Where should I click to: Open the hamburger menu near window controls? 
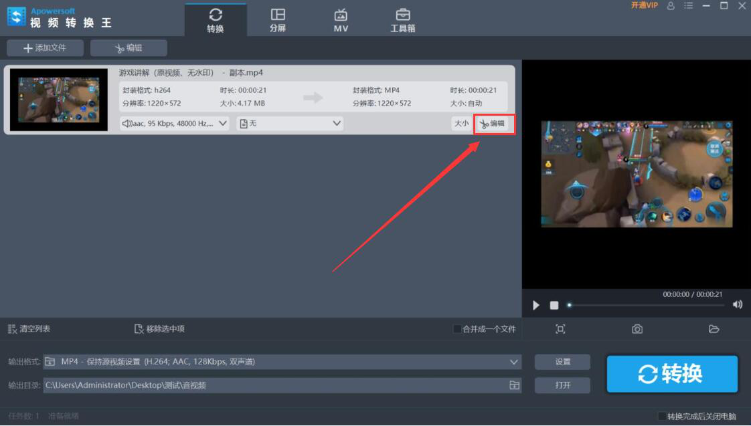pos(688,6)
